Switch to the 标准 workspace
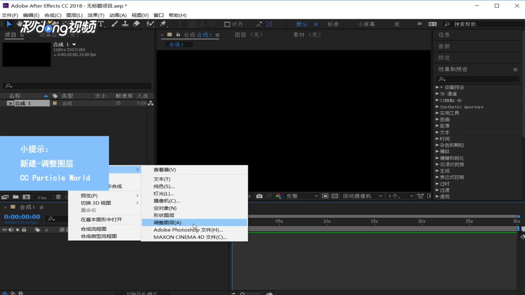 pos(333,24)
